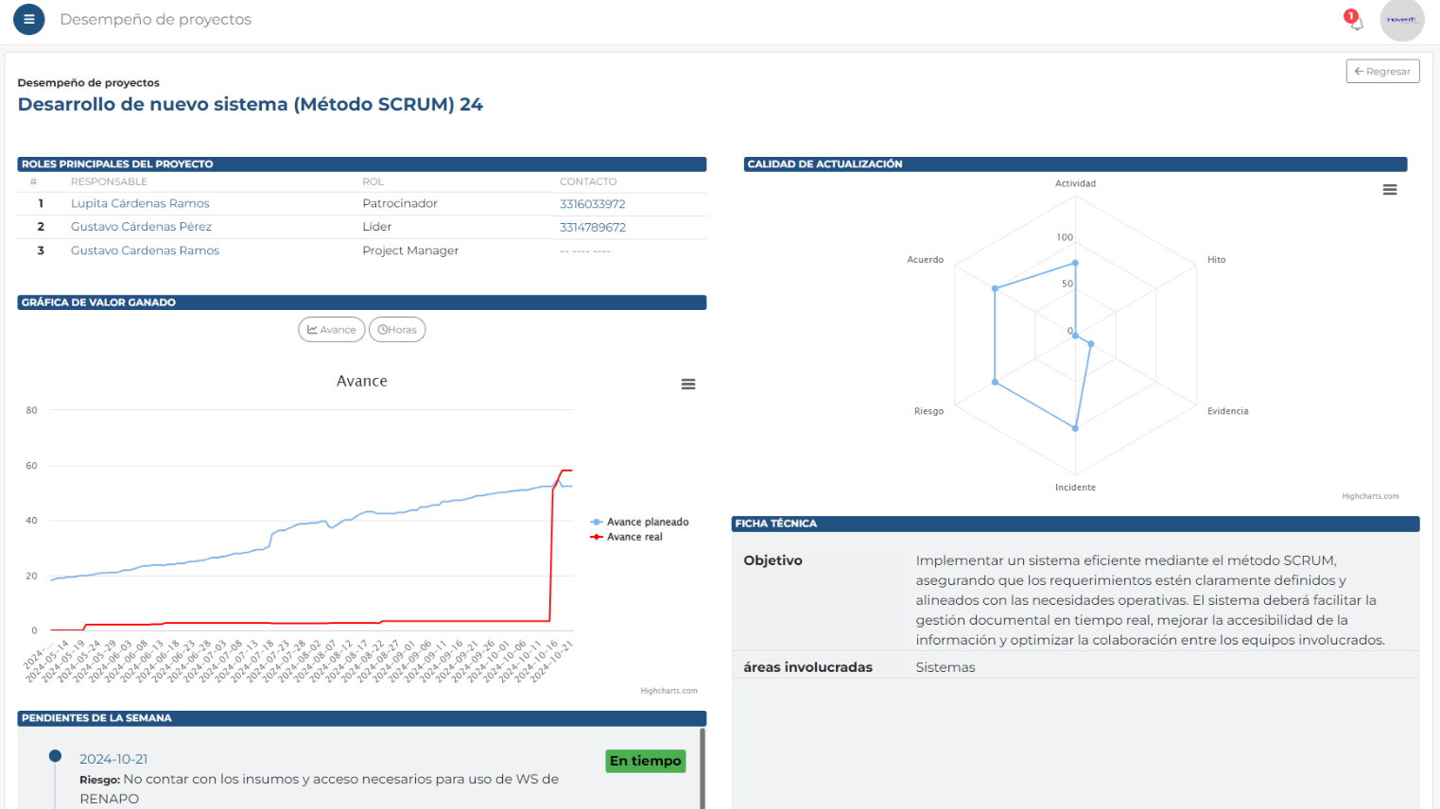The image size is (1440, 809).
Task: Click the Incidente data point on radar
Action: [x=1075, y=428]
